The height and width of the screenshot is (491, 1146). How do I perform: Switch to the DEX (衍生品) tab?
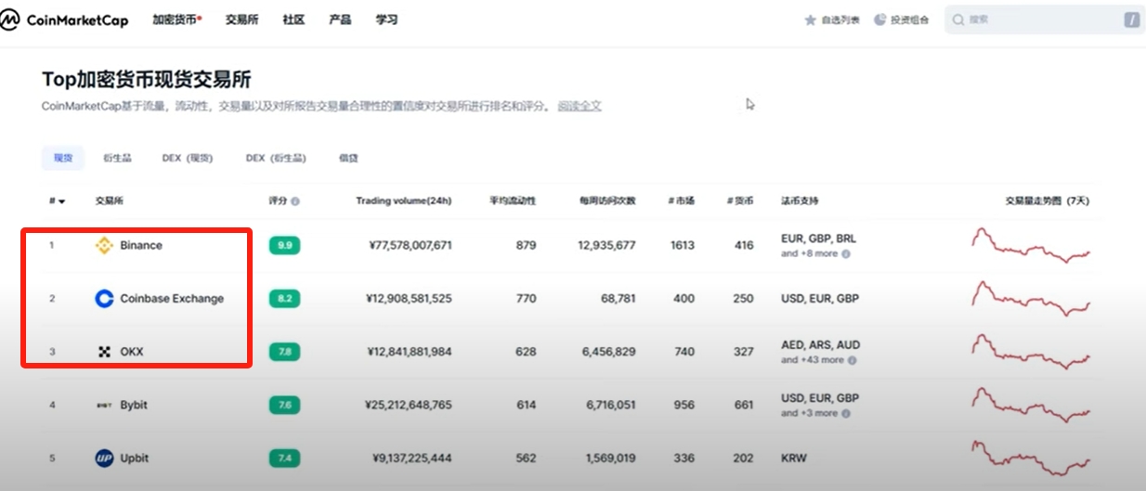click(x=276, y=158)
